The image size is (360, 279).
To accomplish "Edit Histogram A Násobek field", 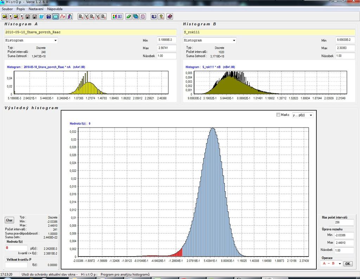I will tap(167, 56).
